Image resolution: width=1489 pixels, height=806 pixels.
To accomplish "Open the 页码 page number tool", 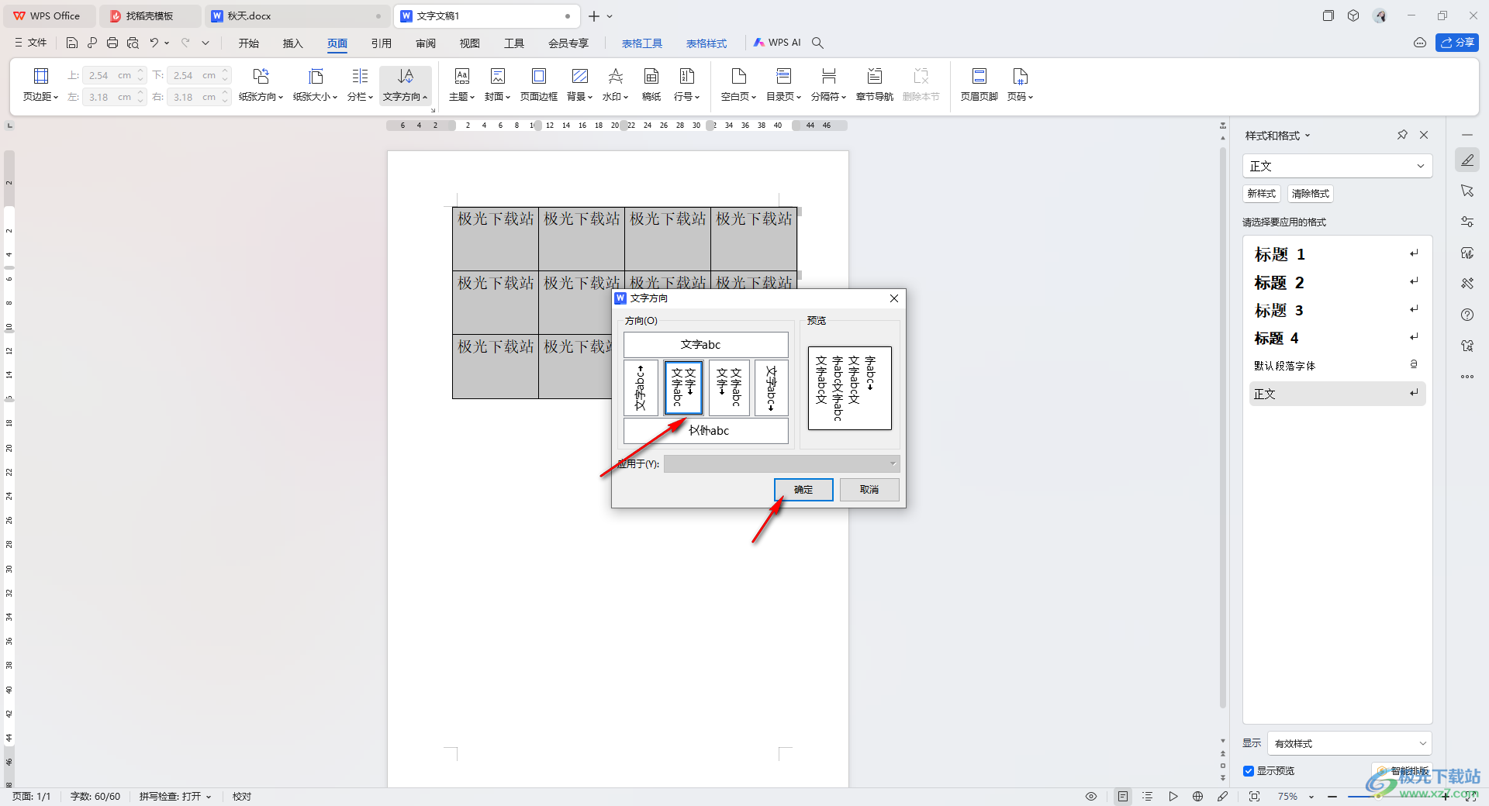I will point(1020,84).
